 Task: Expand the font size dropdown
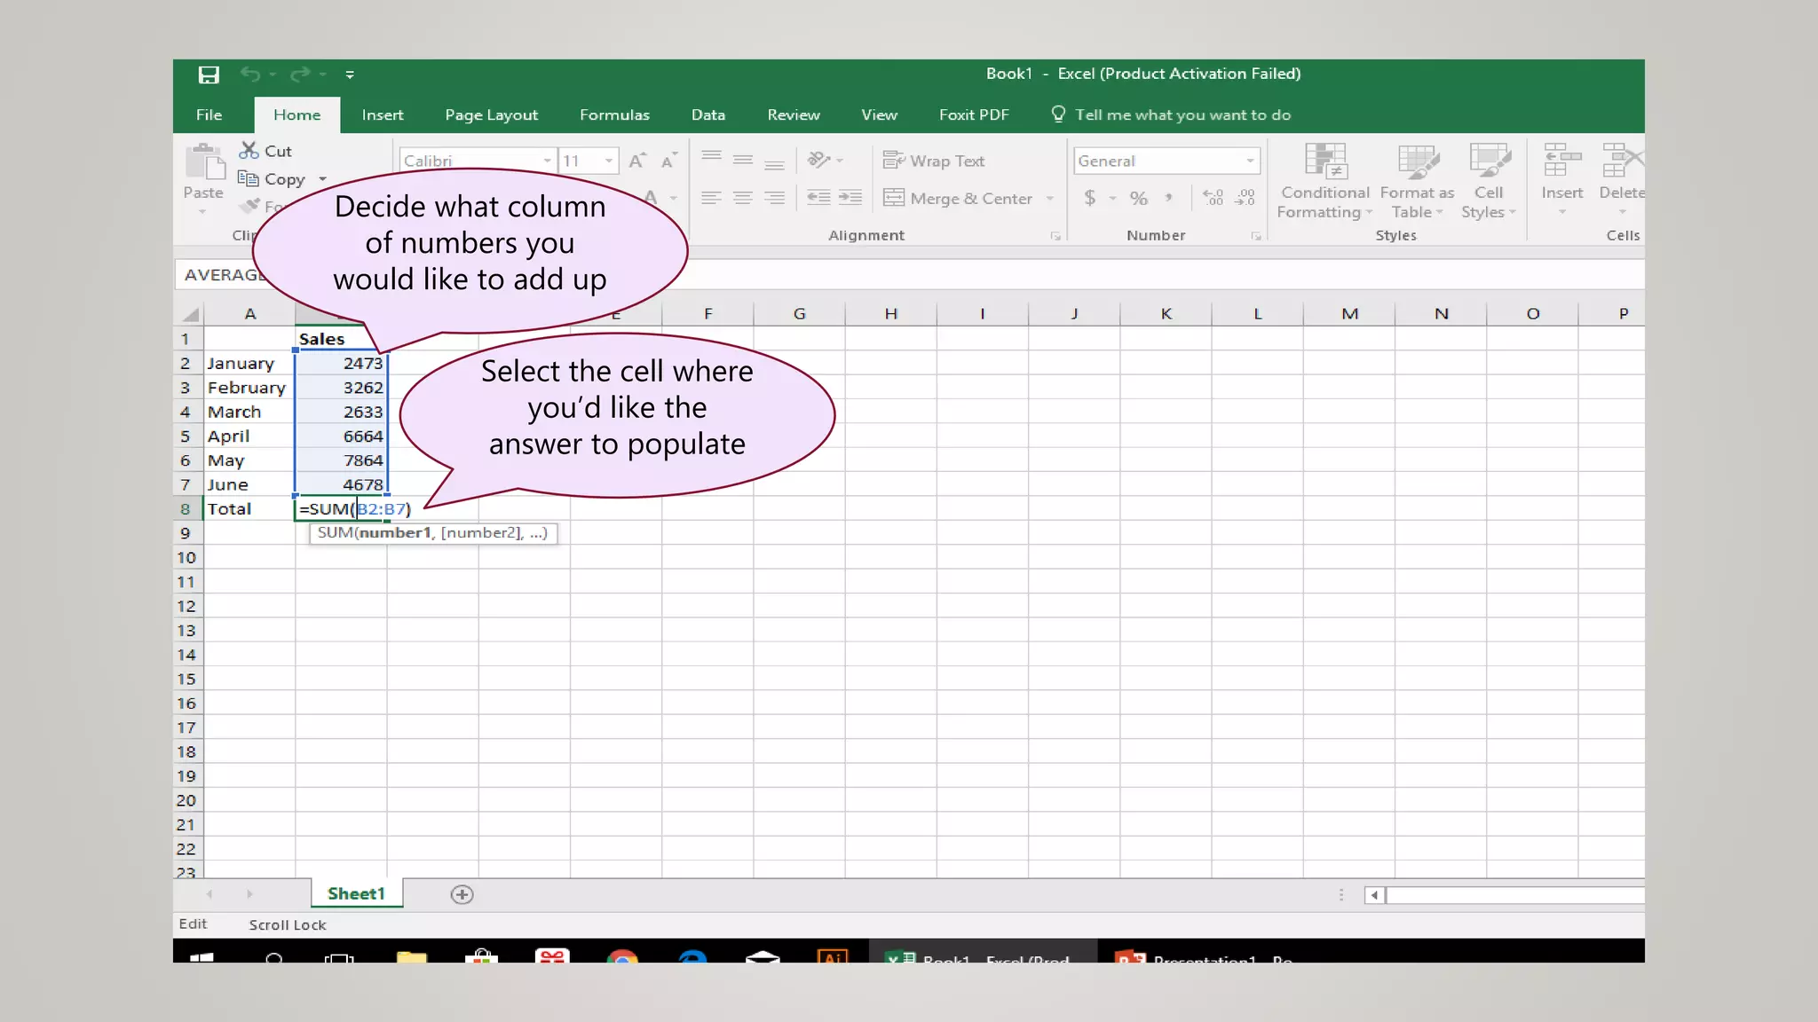click(x=609, y=161)
